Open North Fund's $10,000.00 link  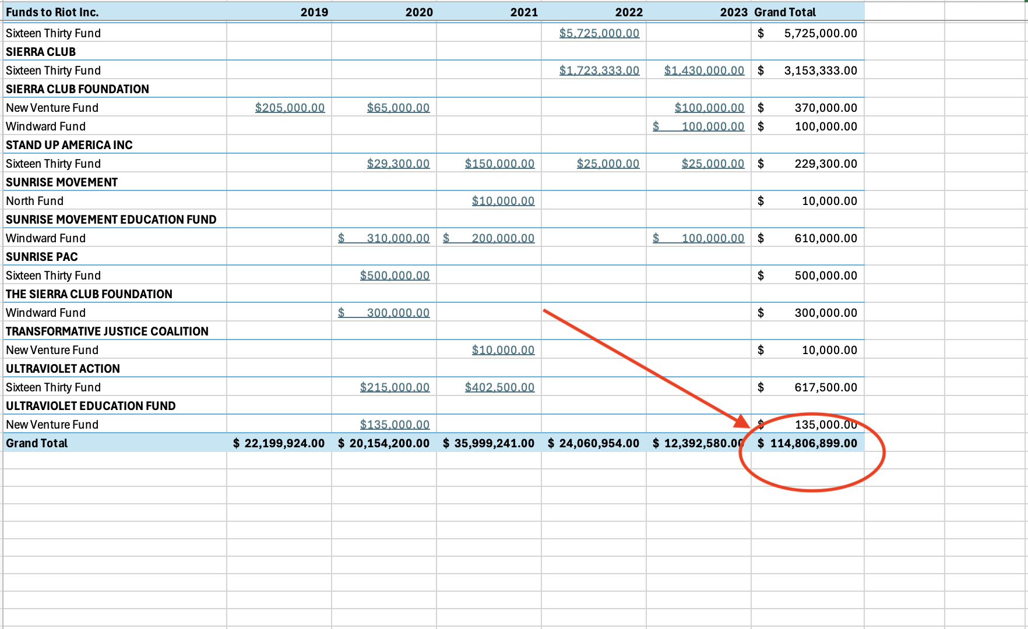point(503,201)
